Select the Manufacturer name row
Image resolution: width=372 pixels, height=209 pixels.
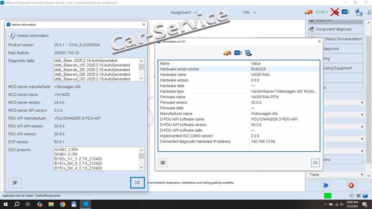pos(239,114)
